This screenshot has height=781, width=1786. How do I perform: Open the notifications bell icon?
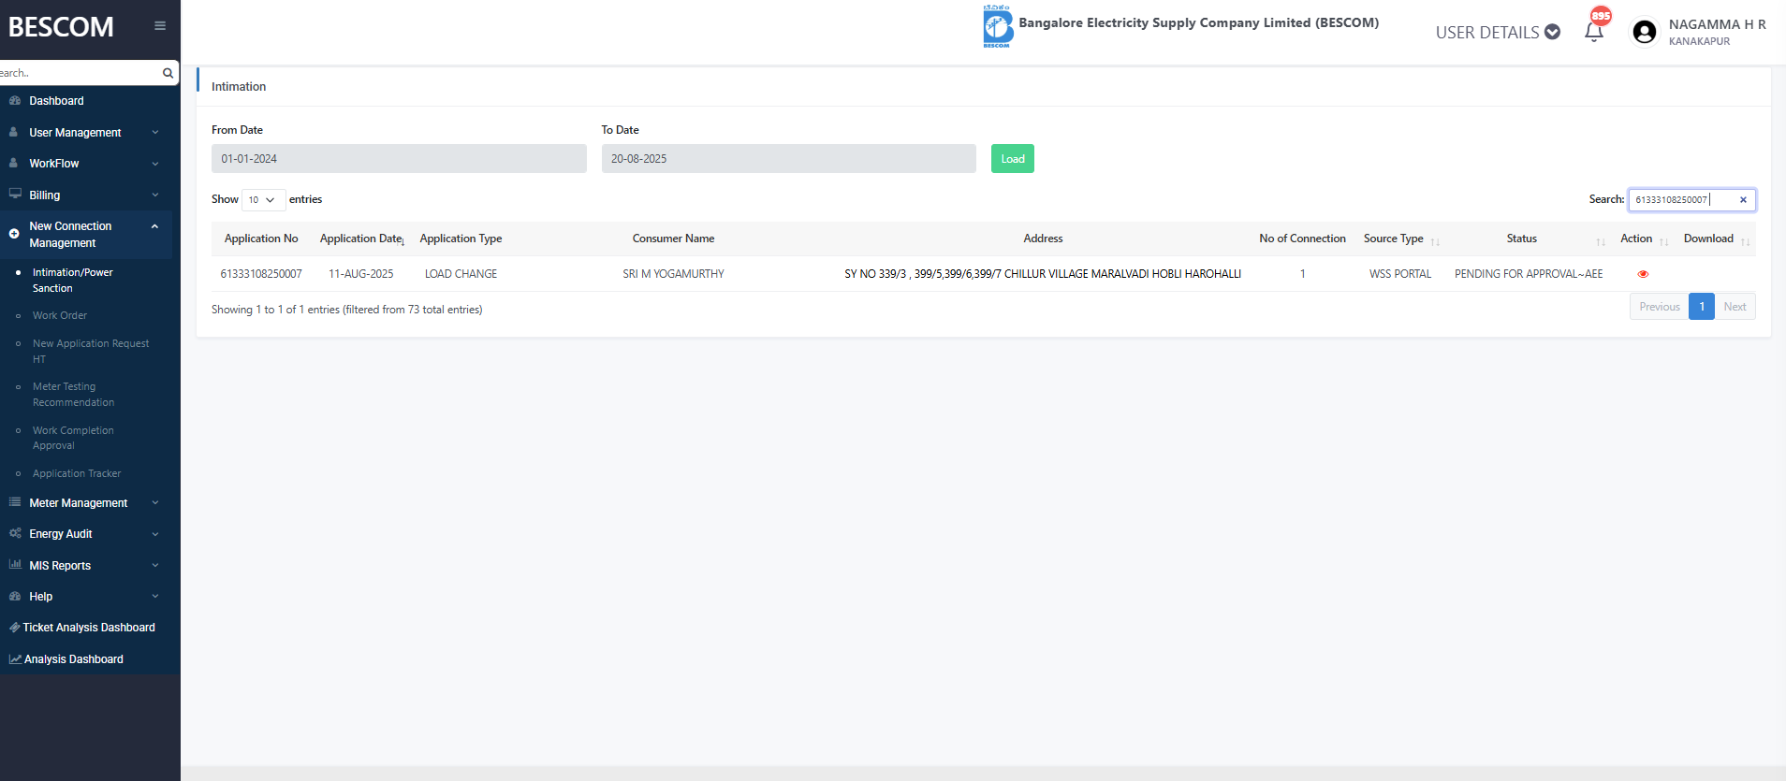(x=1594, y=32)
